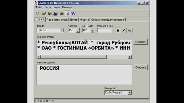Open the Файл menu
This screenshot has height=103, width=184.
(39, 7)
